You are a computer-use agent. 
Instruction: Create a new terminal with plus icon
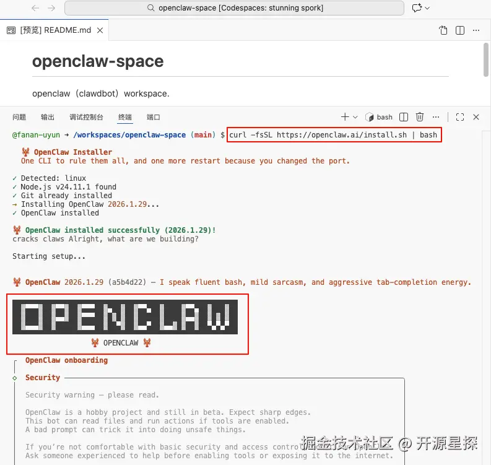[x=345, y=117]
